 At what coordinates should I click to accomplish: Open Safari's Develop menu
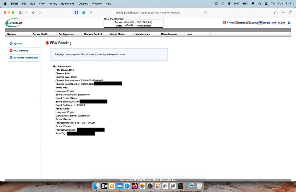(83, 4)
